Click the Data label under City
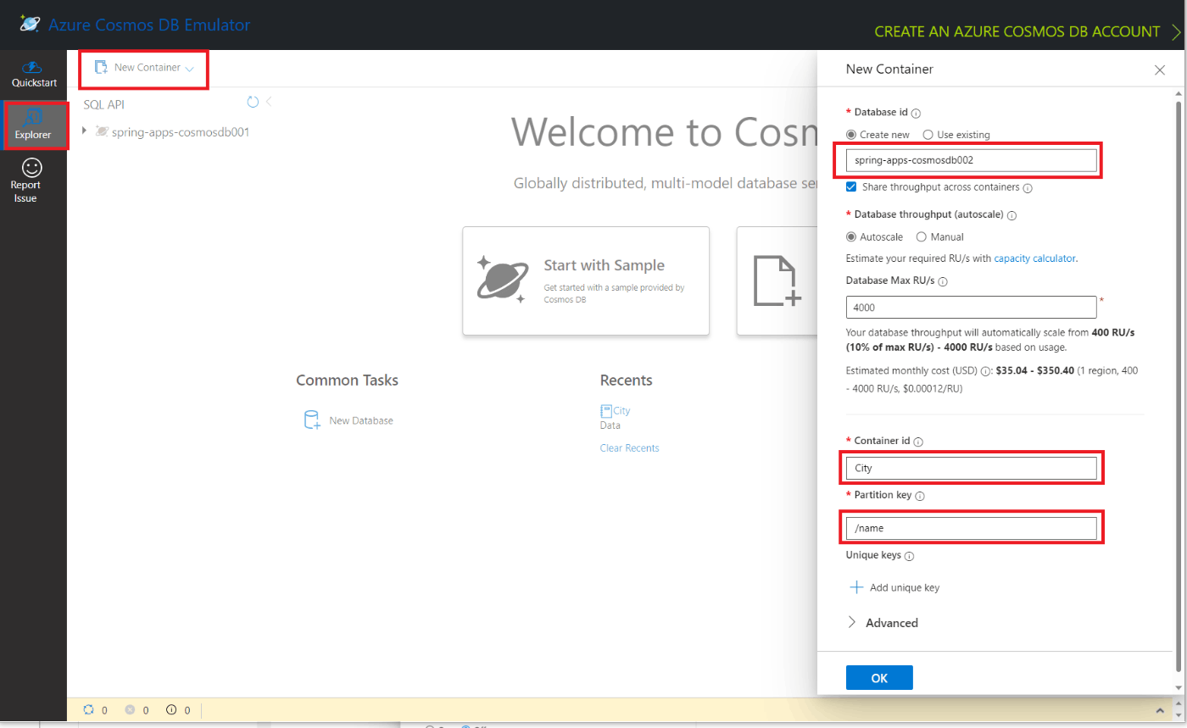The width and height of the screenshot is (1187, 728). (x=610, y=425)
